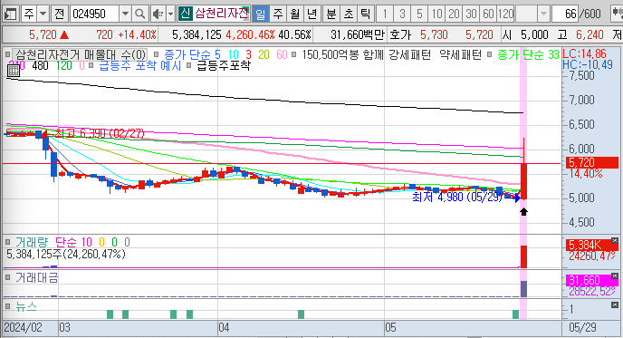623x338 pixels.
Task: Select the 일 daily chart tab
Action: (x=260, y=14)
